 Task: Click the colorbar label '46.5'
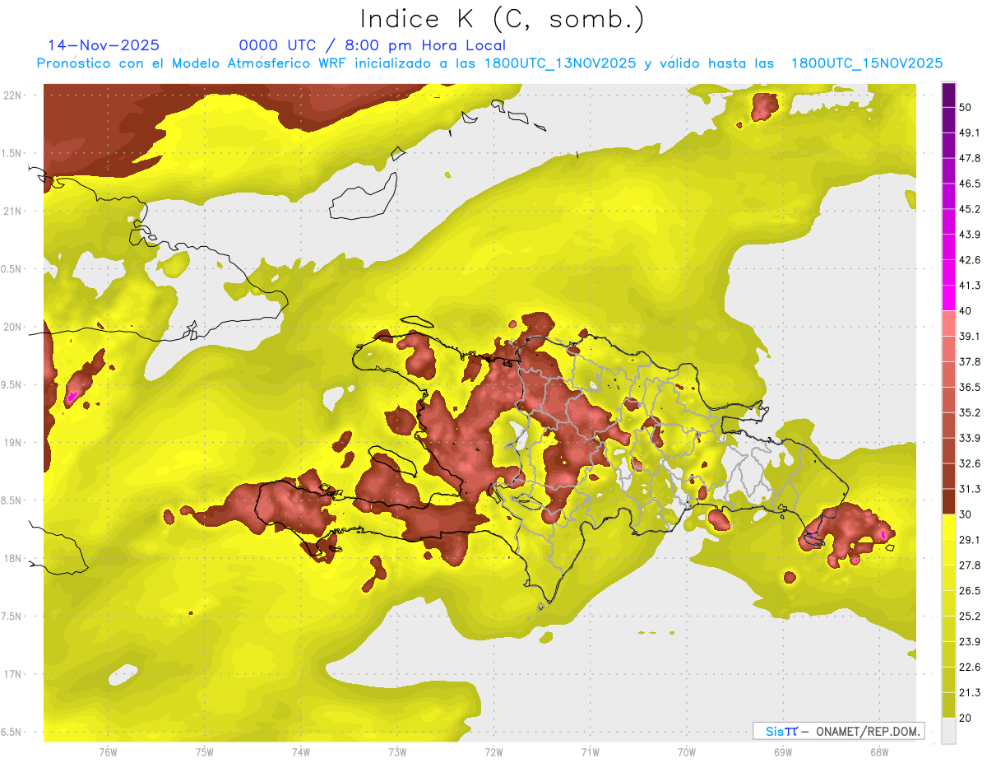pos(970,184)
